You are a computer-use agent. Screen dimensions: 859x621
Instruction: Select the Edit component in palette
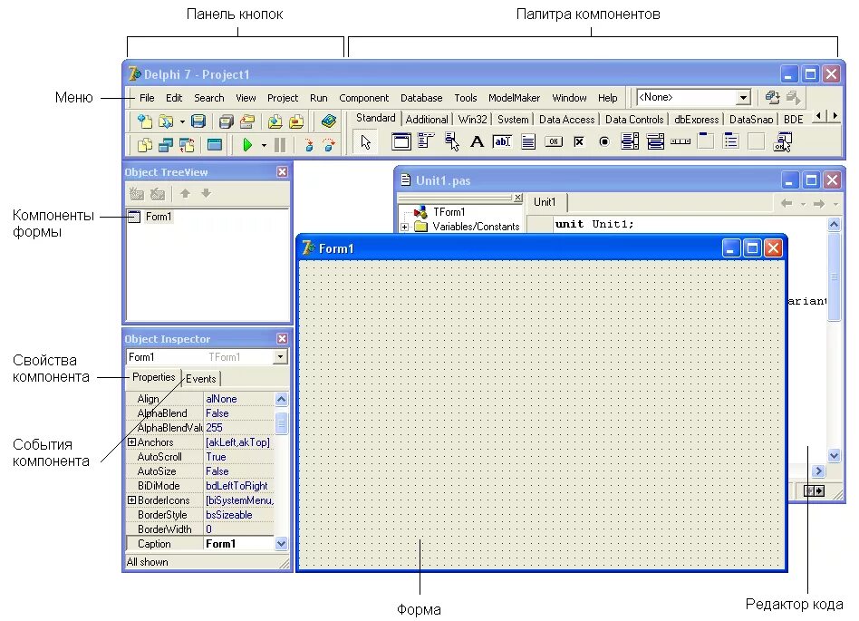tap(502, 142)
